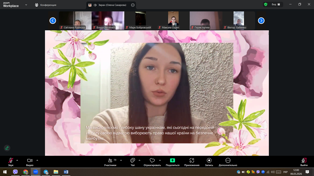The height and width of the screenshot is (176, 314).
Task: Start recording with the Запись button
Action: click(x=209, y=161)
